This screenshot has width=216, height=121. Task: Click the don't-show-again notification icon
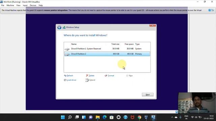pos(213,10)
